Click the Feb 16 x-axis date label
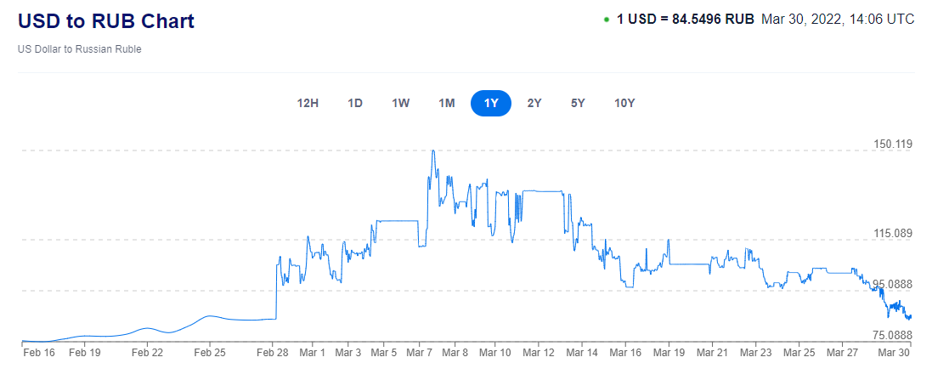This screenshot has height=380, width=949. [x=38, y=352]
